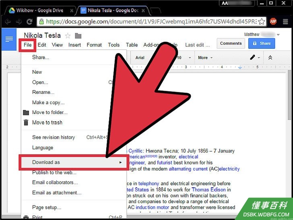Collapse the toolbar with double chevron icon

pos(270,58)
